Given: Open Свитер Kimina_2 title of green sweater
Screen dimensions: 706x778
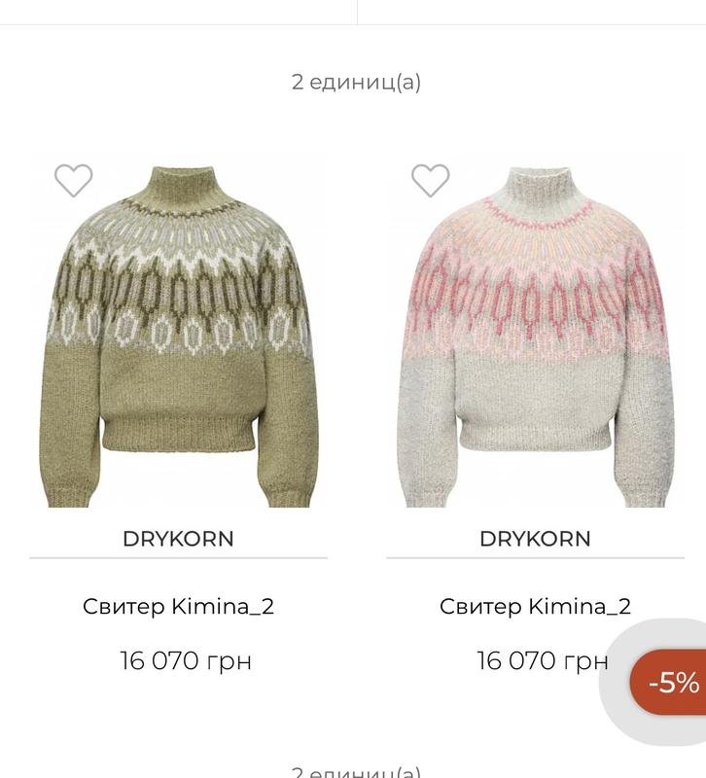Looking at the screenshot, I should [x=178, y=606].
